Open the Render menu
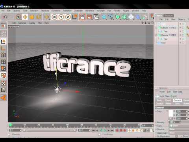The width and height of the screenshot is (189, 142). 117,11
